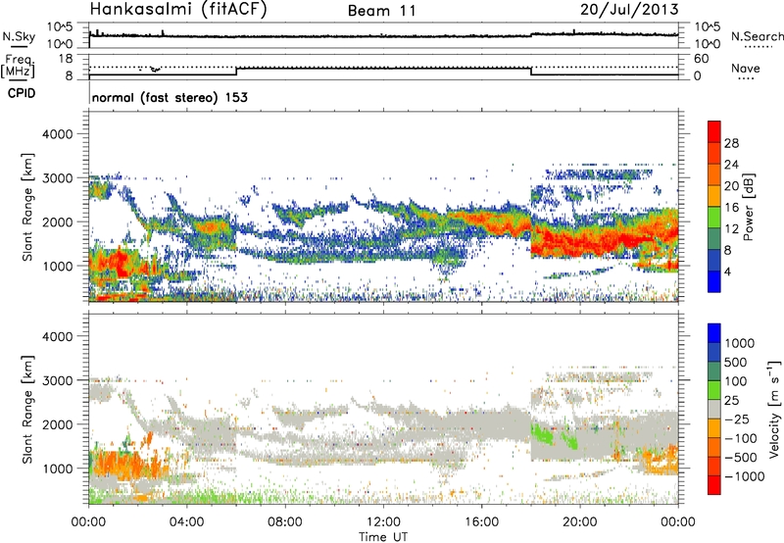Click the Velocity colorbar segment between -100 and -500
784x543 pixels.
(x=714, y=447)
